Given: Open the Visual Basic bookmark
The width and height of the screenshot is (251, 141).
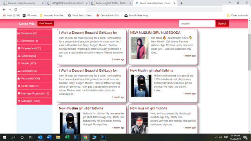Looking at the screenshot, I should point(80,16).
